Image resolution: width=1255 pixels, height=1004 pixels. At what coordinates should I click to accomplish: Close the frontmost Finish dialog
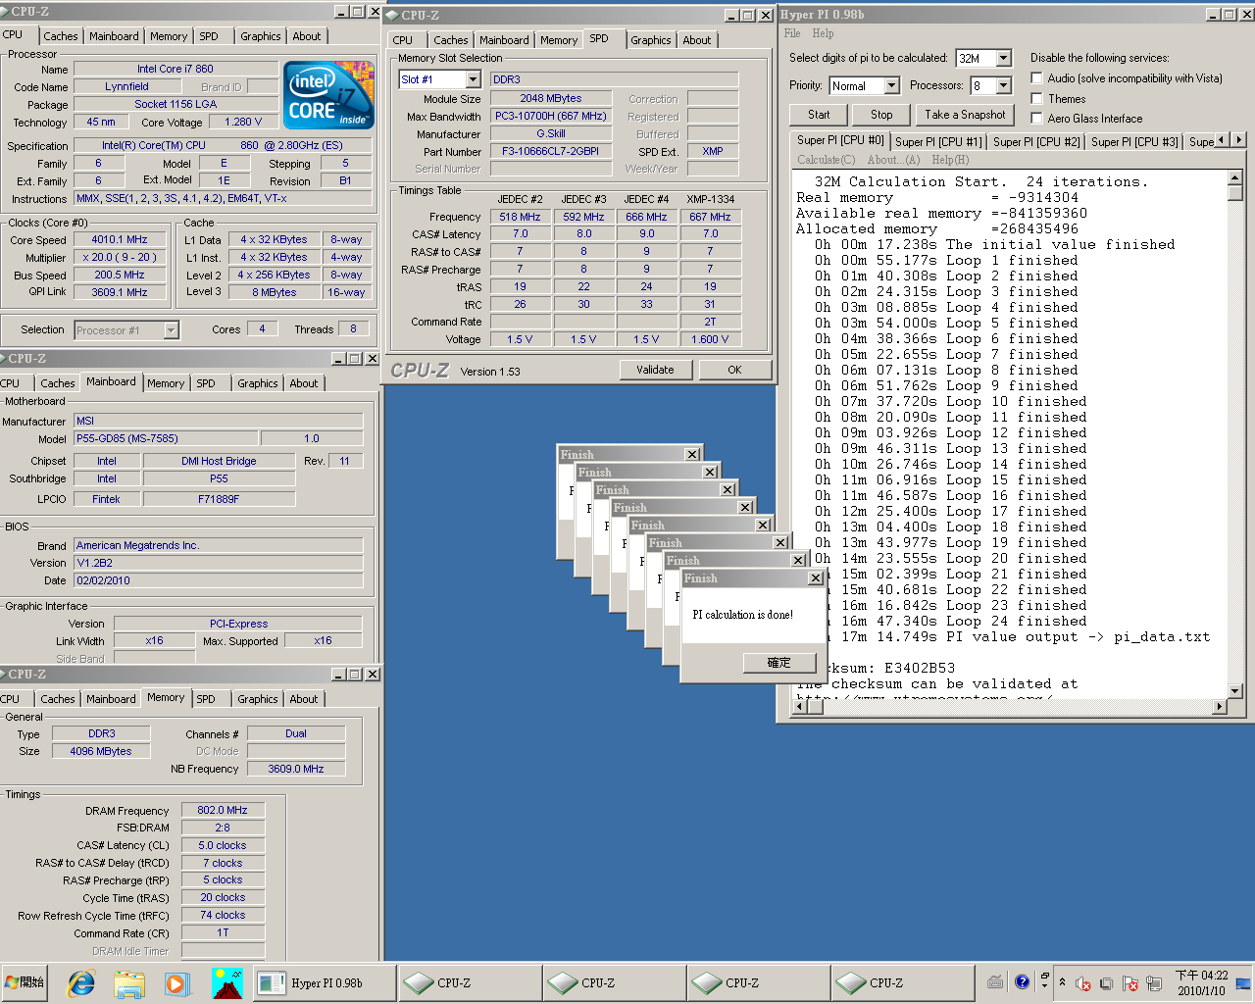tap(816, 578)
